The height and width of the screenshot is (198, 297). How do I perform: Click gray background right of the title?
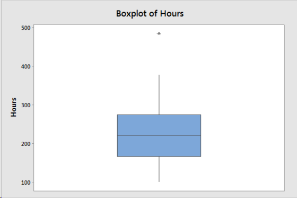[x=237, y=13]
